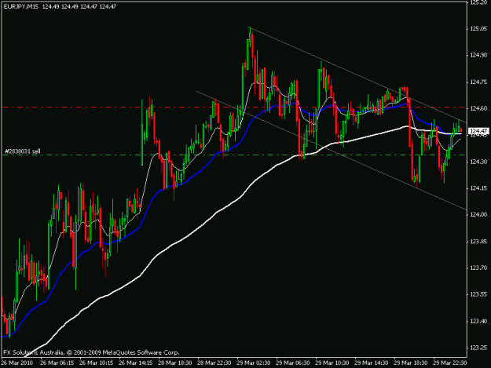Viewport: 491px width, 368px height.
Task: Click the 123.25 price axis label
Action: click(x=478, y=348)
